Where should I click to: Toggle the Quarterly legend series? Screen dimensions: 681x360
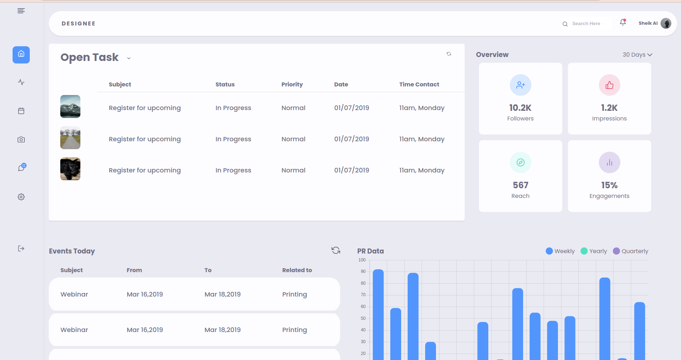(x=630, y=251)
